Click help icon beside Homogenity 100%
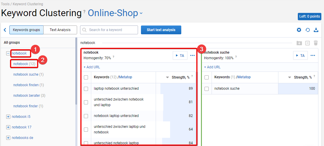Image resolution: width=324 pixels, height=146 pixels. (236, 57)
